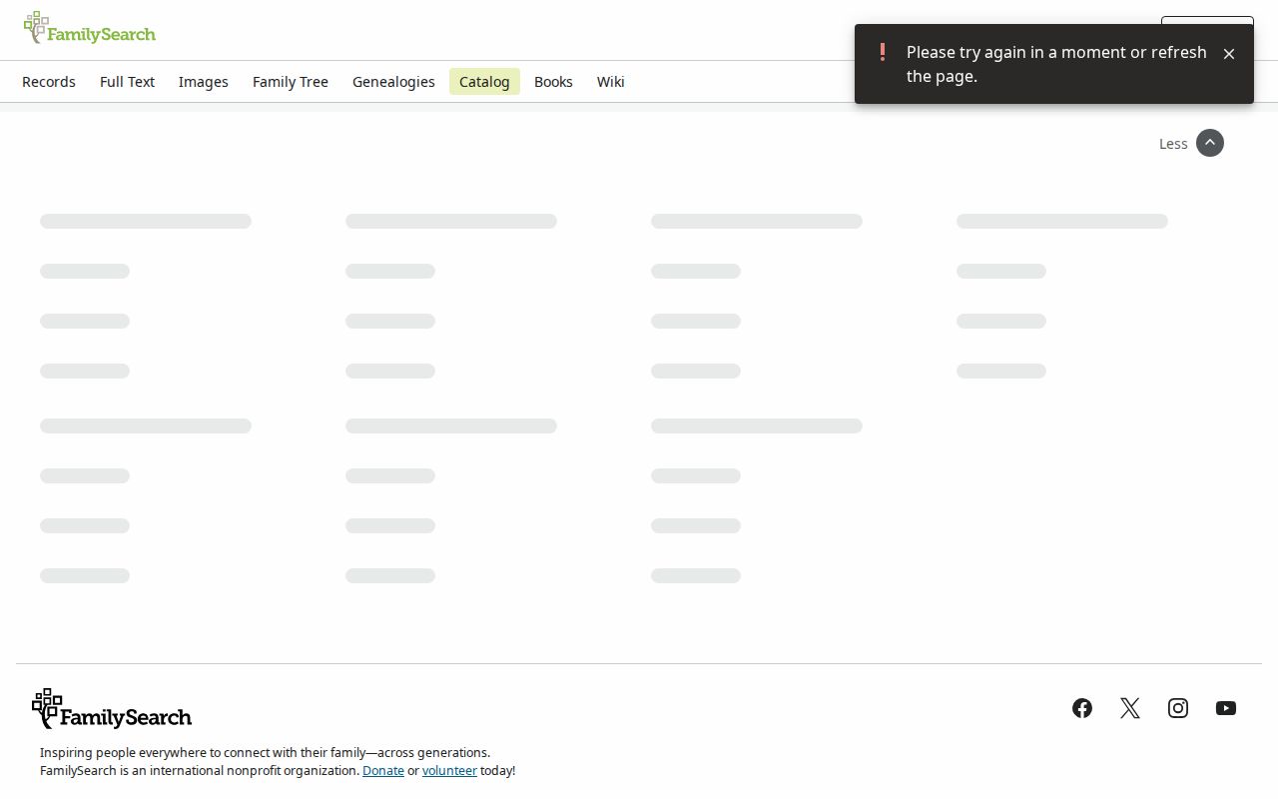Open the Wiki tab
1278x799 pixels.
click(611, 82)
